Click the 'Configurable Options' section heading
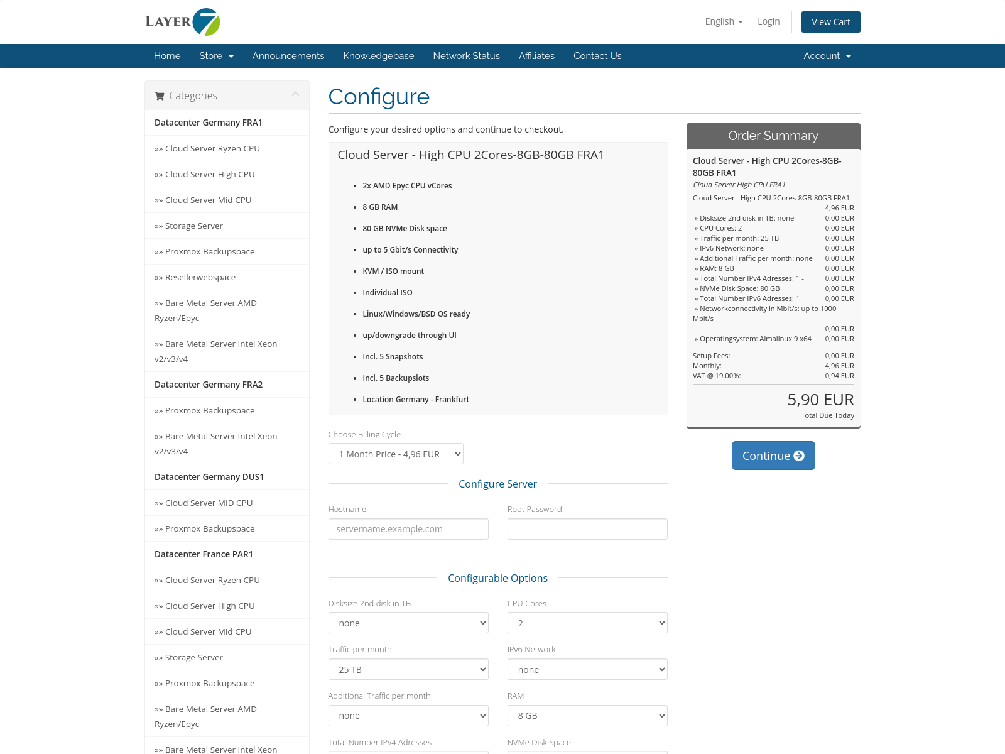Image resolution: width=1005 pixels, height=754 pixels. (x=497, y=578)
